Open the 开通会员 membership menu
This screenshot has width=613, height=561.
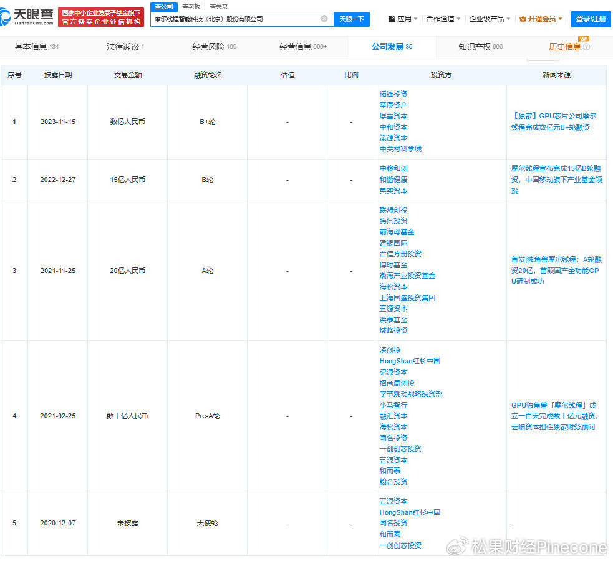pos(541,19)
